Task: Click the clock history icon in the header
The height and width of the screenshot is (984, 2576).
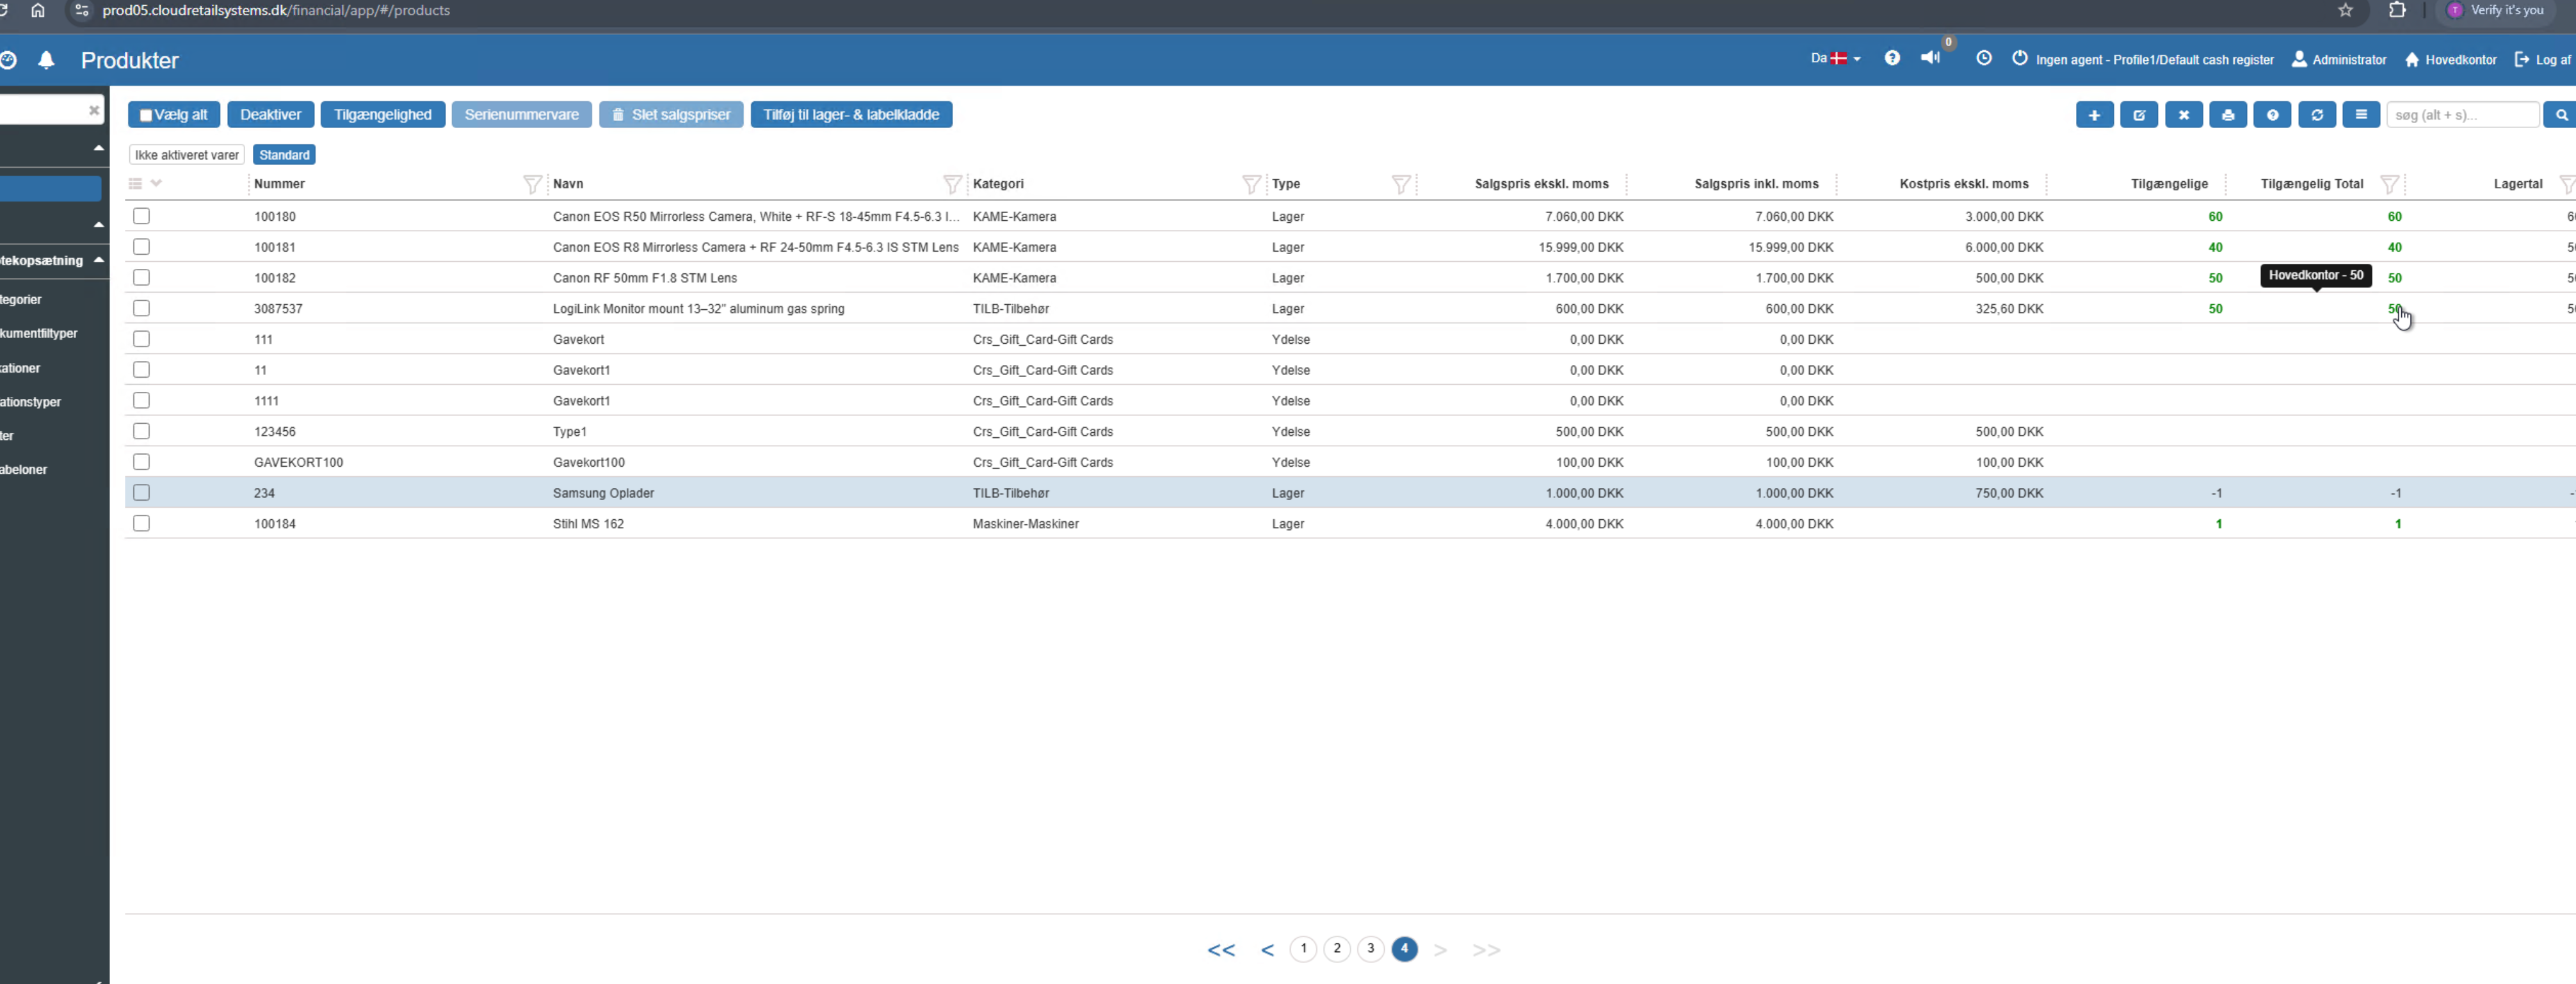Action: pos(1984,58)
